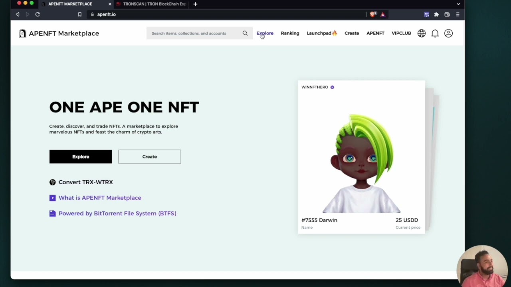Open the APENFT nav item
Viewport: 511px width, 287px height.
[x=375, y=33]
